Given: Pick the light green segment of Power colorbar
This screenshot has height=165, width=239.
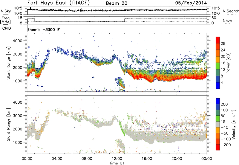Looking at the screenshot, I should [218, 66].
